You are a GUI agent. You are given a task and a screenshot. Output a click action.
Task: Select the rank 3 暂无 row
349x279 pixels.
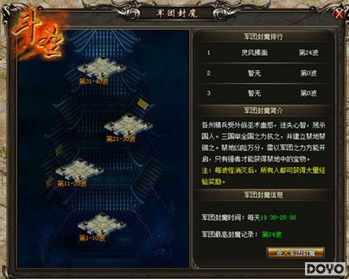(262, 93)
